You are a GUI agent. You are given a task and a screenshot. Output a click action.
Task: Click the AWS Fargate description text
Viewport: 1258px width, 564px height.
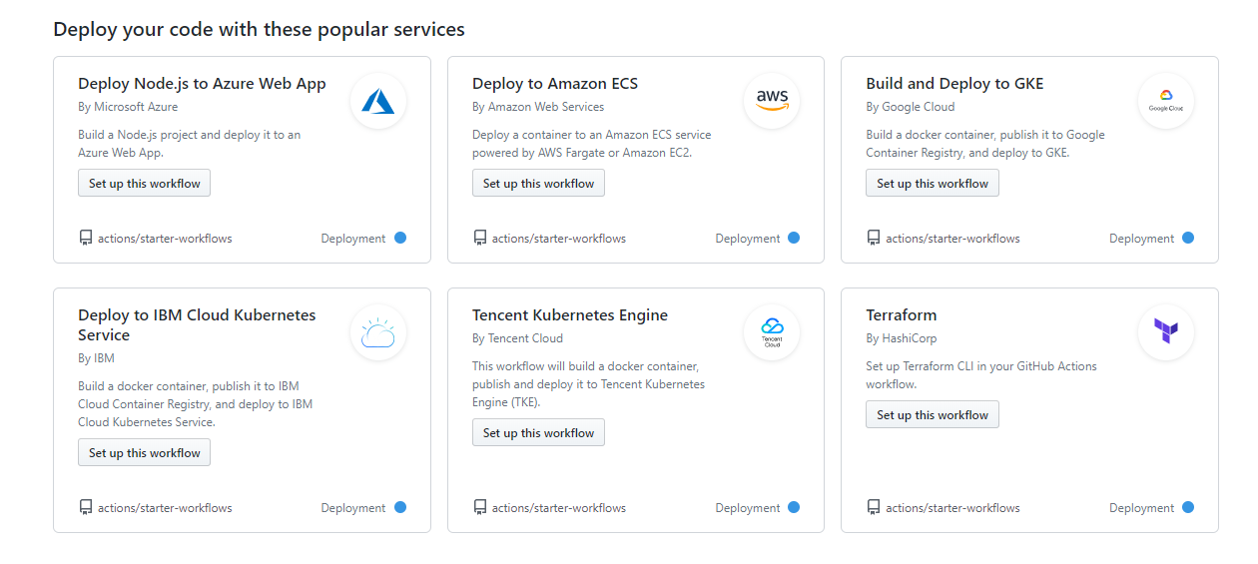(592, 144)
